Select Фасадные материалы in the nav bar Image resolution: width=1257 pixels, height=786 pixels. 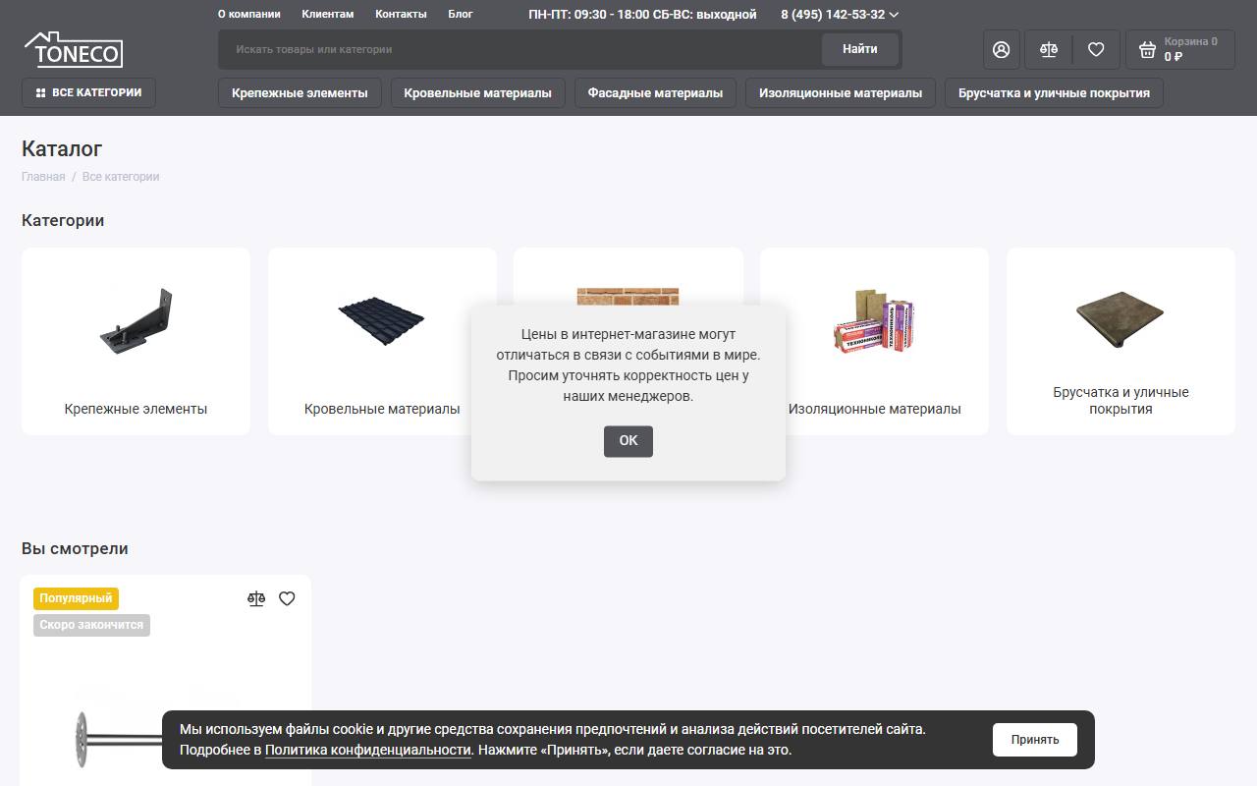(x=655, y=93)
